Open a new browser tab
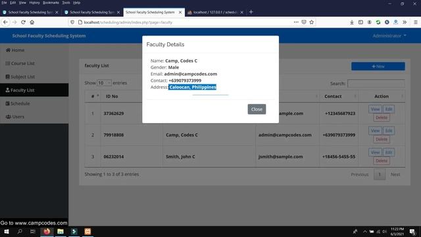 tap(251, 12)
